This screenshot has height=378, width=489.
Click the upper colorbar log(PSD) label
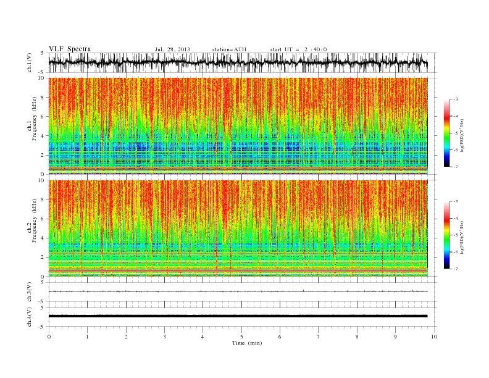point(462,135)
